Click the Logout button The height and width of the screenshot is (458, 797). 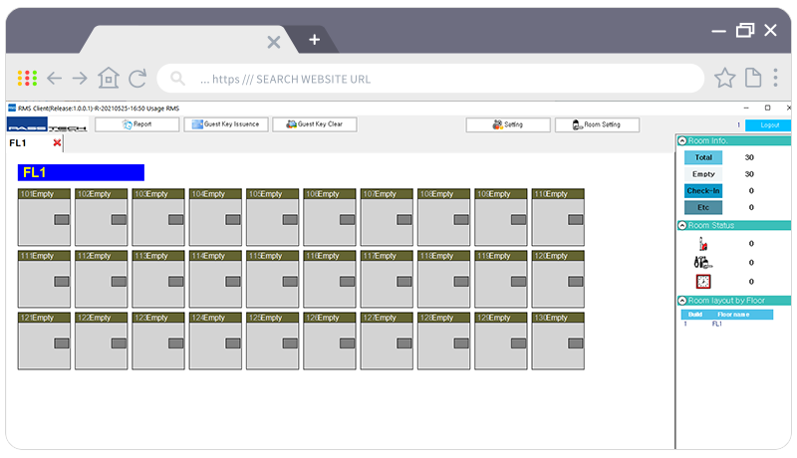click(x=769, y=124)
